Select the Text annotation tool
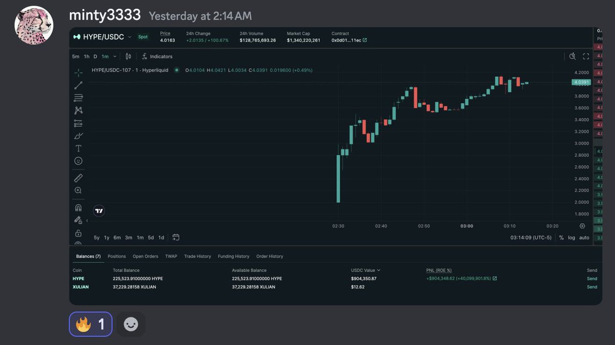Image resolution: width=615 pixels, height=345 pixels. click(78, 148)
